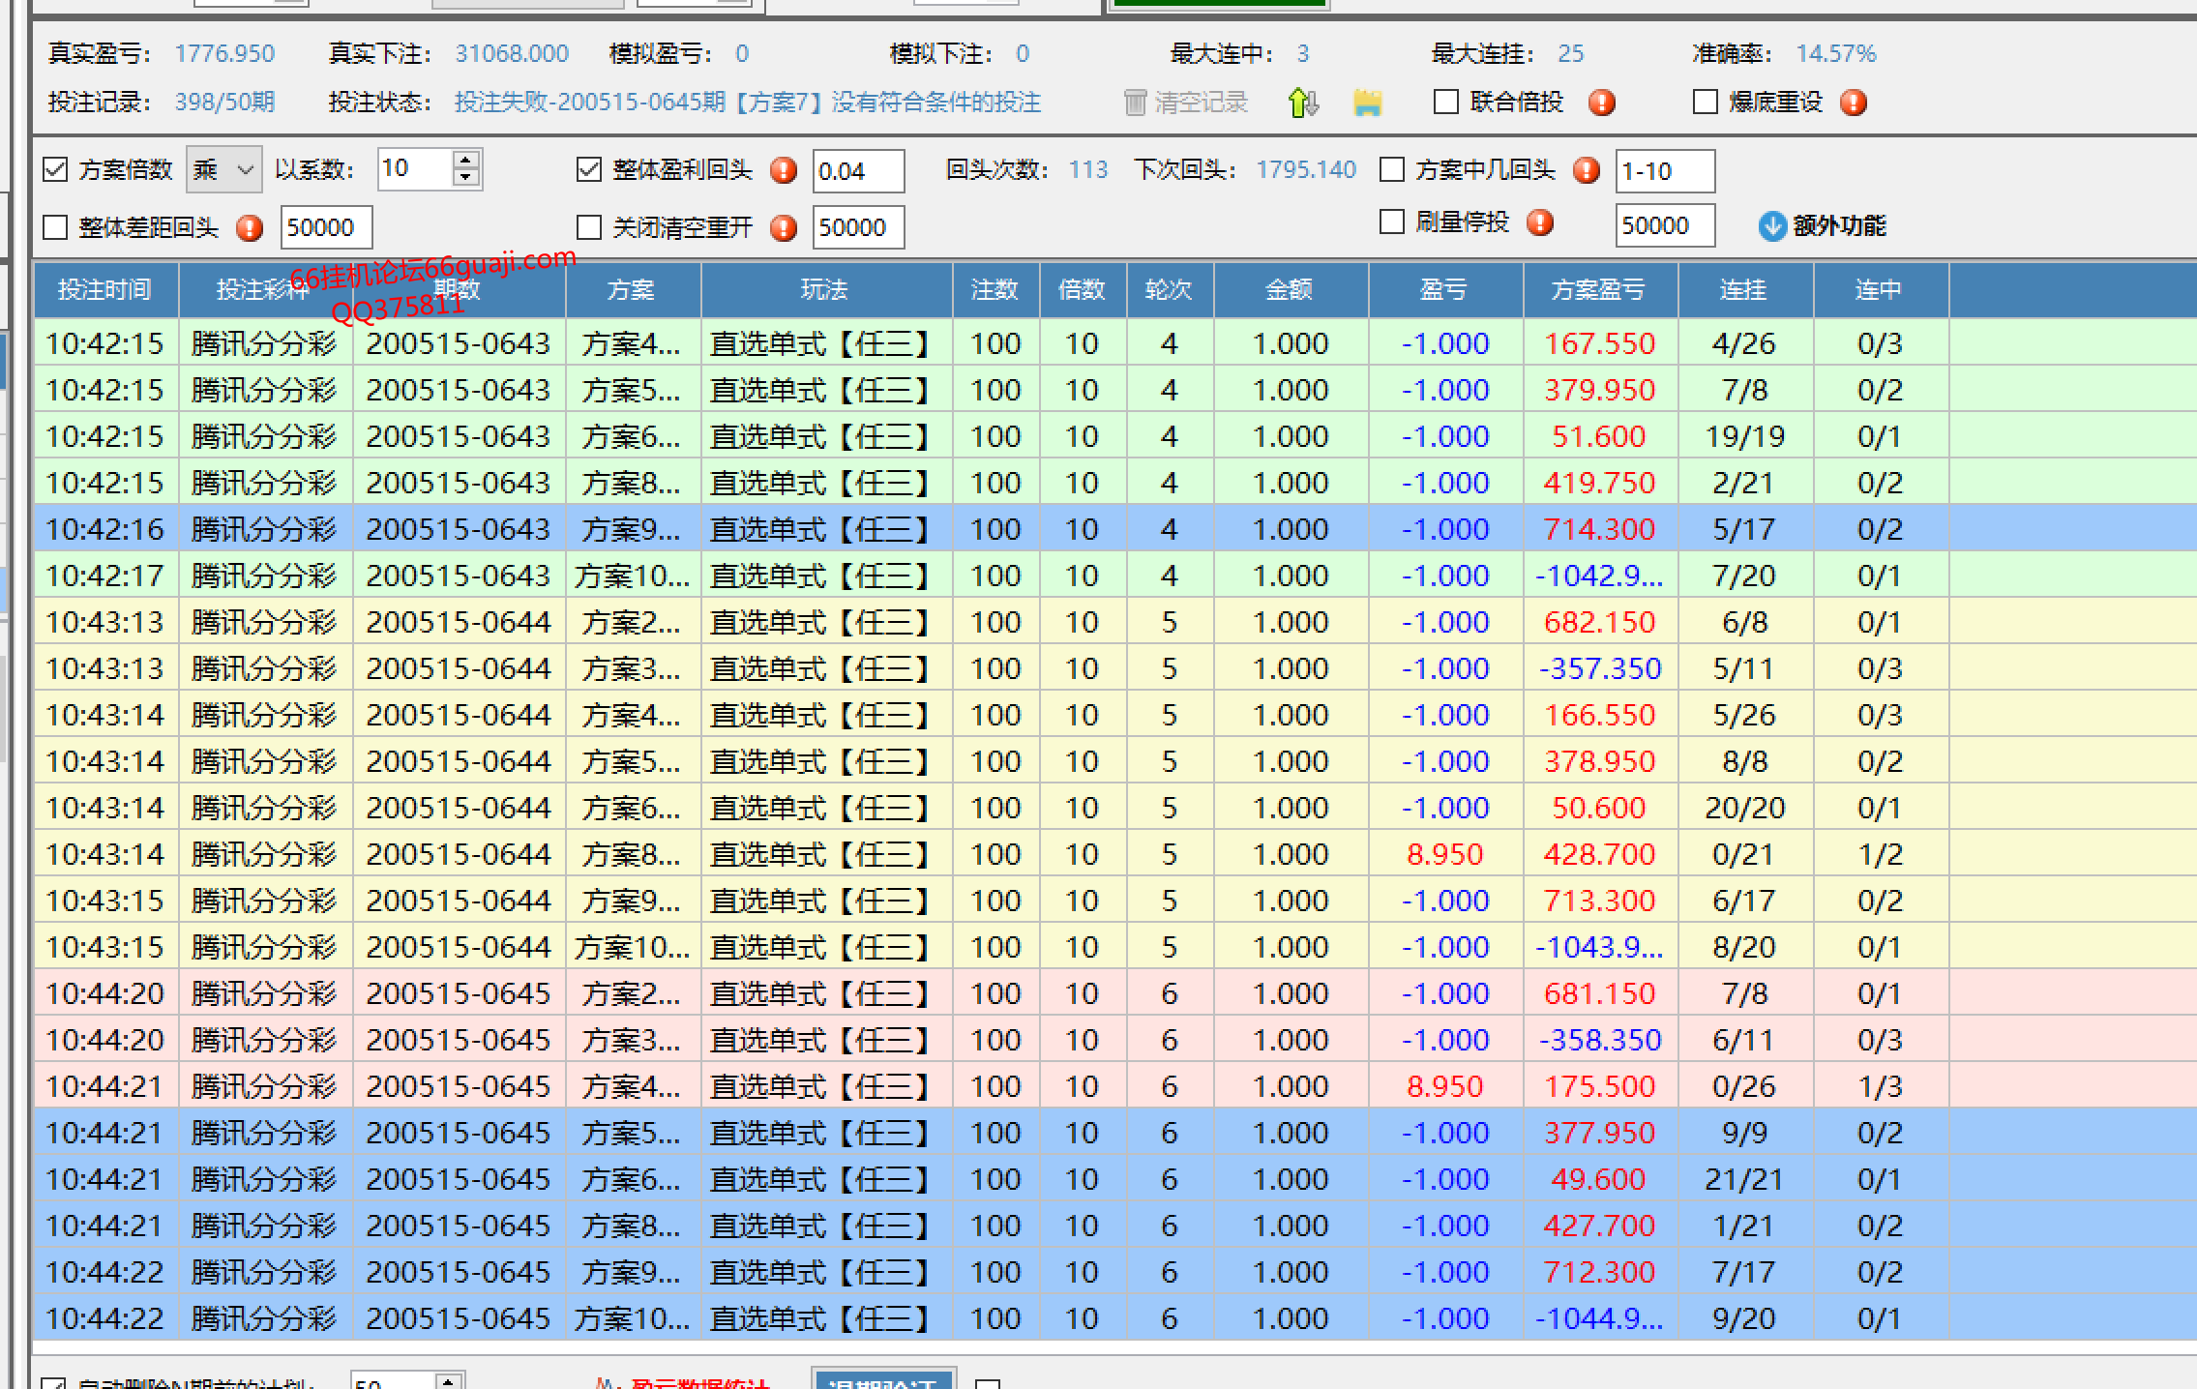
Task: Select the 10:44:20 row with 方案2 681.150
Action: (x=1114, y=993)
